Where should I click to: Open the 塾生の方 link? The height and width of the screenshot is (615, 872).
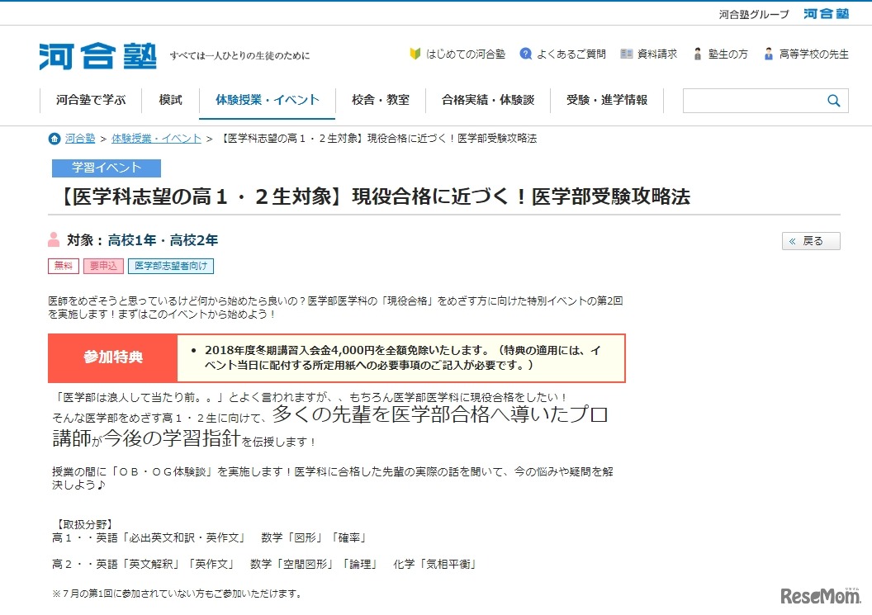728,54
